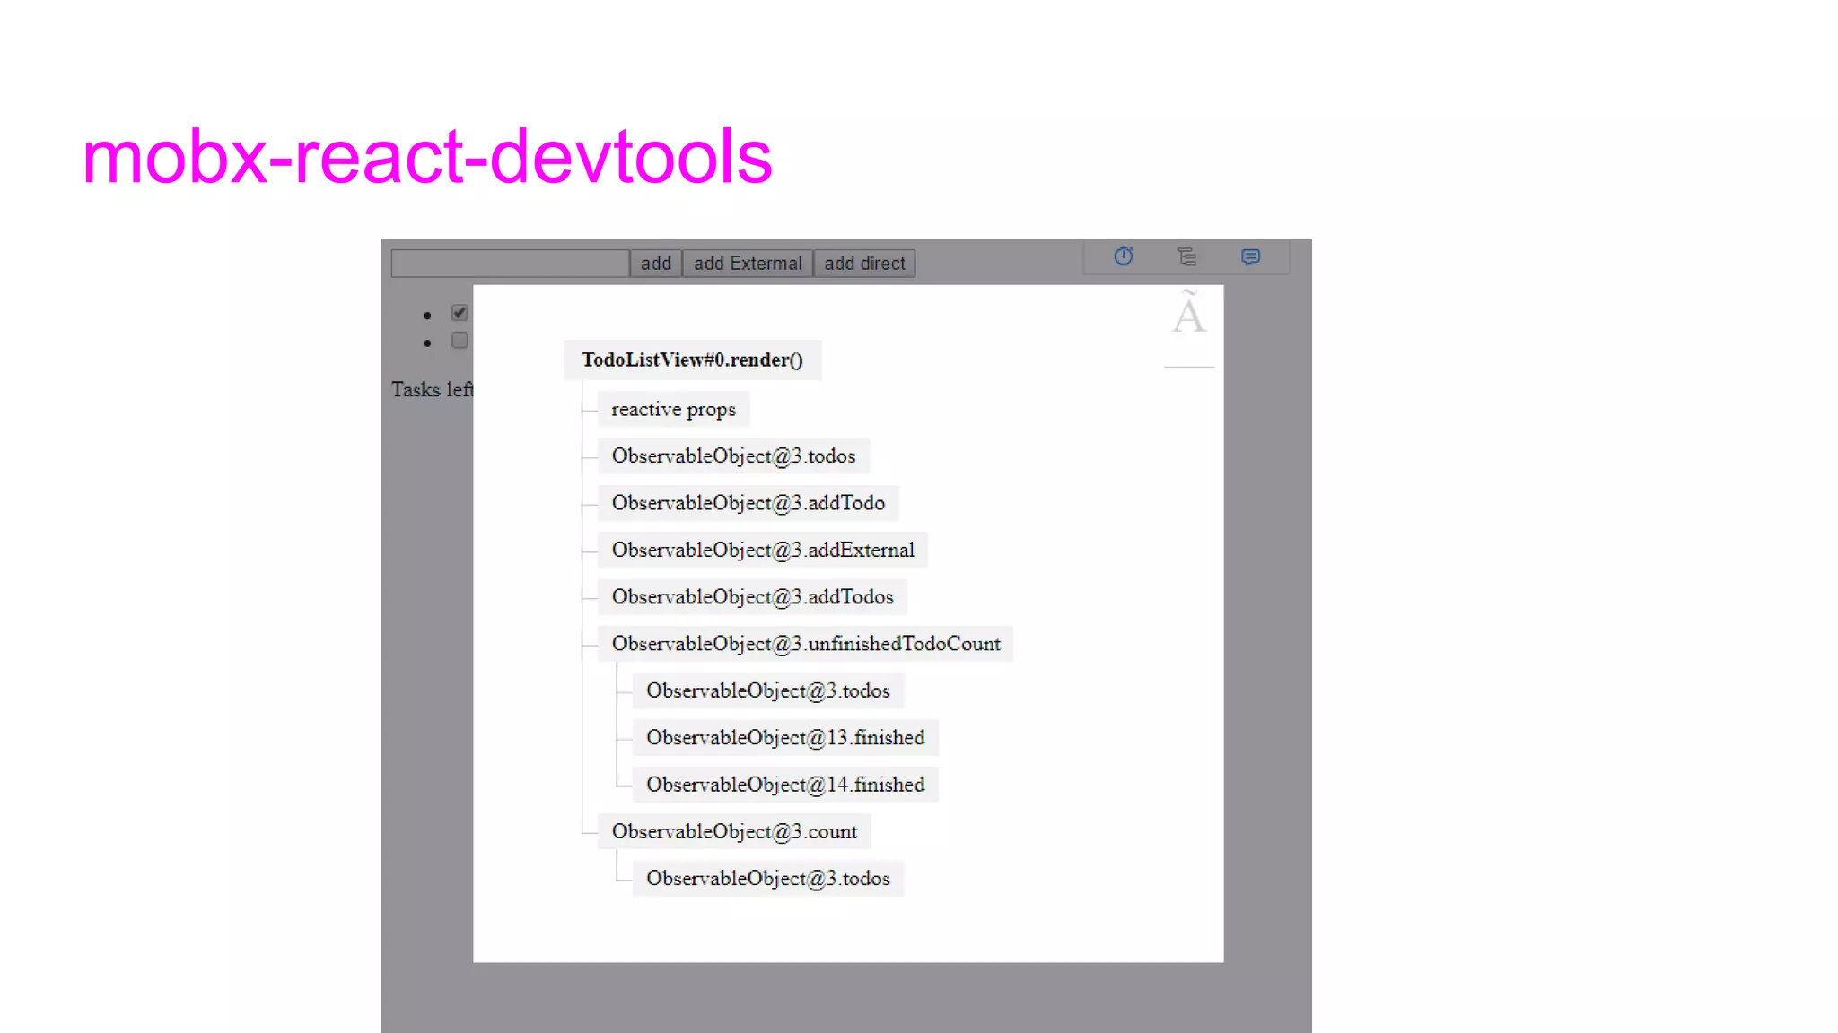Click the render timing clock icon

[x=1123, y=256]
